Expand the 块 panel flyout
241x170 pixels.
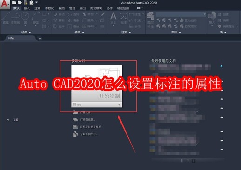click(223, 32)
